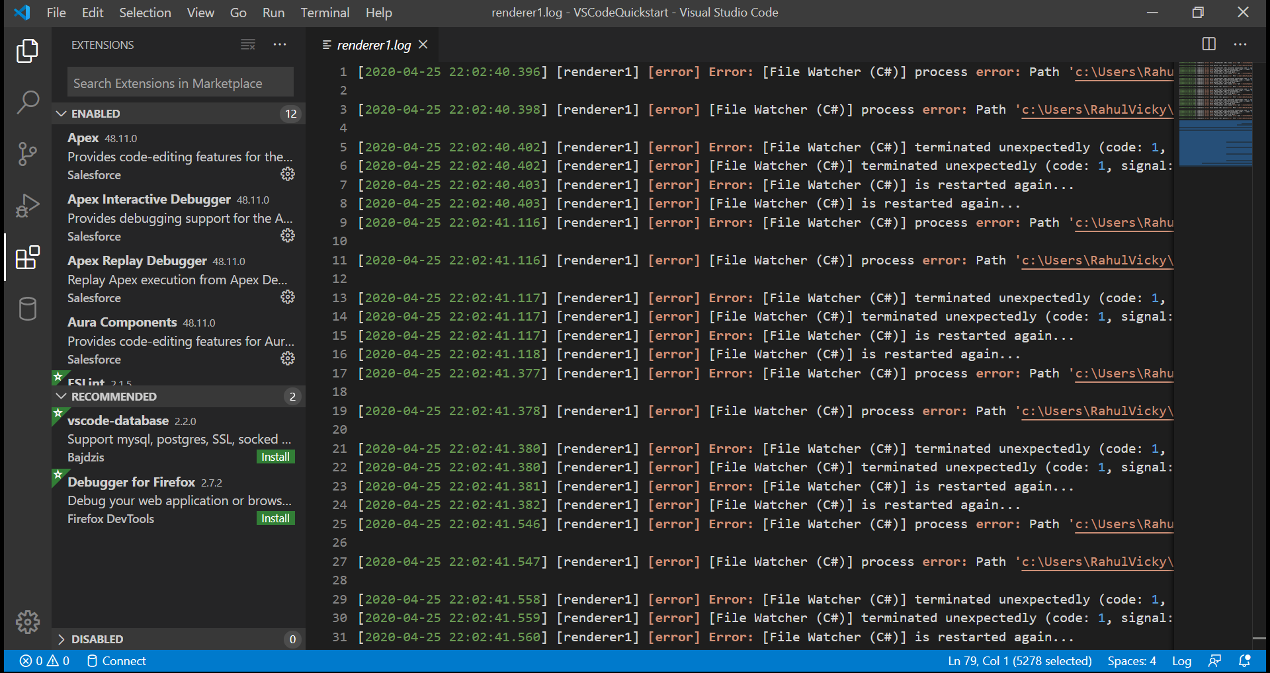Screen dimensions: 1270x673
Task: Open the Explorer view
Action: pyautogui.click(x=27, y=51)
